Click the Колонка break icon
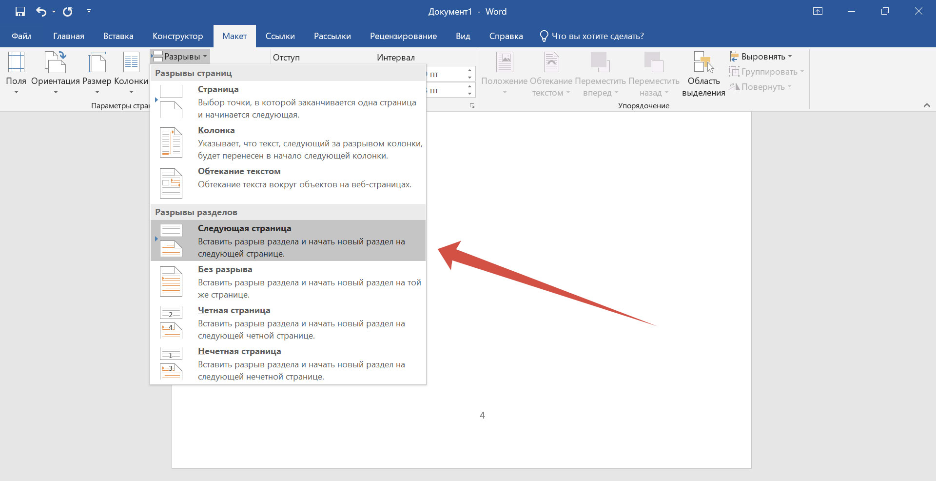The image size is (936, 481). click(171, 142)
